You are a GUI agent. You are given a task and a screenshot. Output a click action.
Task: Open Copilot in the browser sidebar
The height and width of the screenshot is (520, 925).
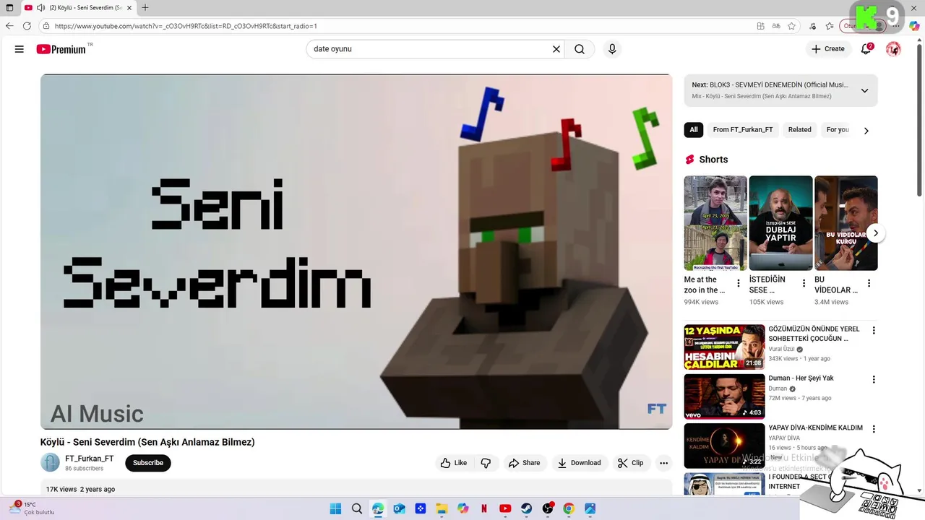914,26
